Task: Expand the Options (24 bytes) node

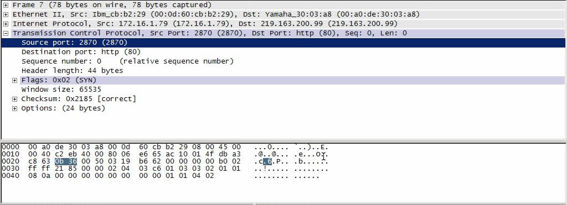Action: pos(15,108)
